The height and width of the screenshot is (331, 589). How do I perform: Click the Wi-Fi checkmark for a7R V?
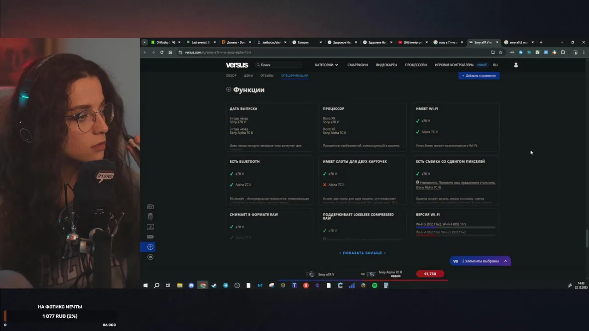point(418,121)
